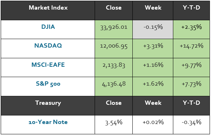
Task: Click the DJIA index label
Action: pyautogui.click(x=48, y=27)
